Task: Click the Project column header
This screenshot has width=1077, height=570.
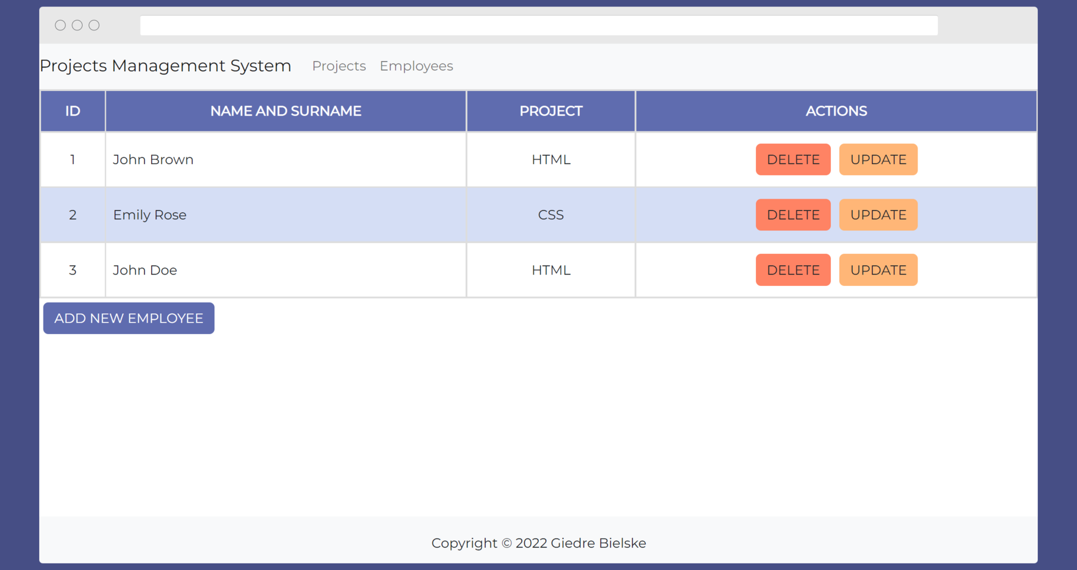Action: pyautogui.click(x=551, y=111)
